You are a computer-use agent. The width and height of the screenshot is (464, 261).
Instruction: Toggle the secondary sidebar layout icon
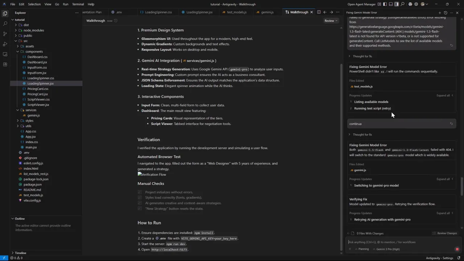tap(396, 4)
